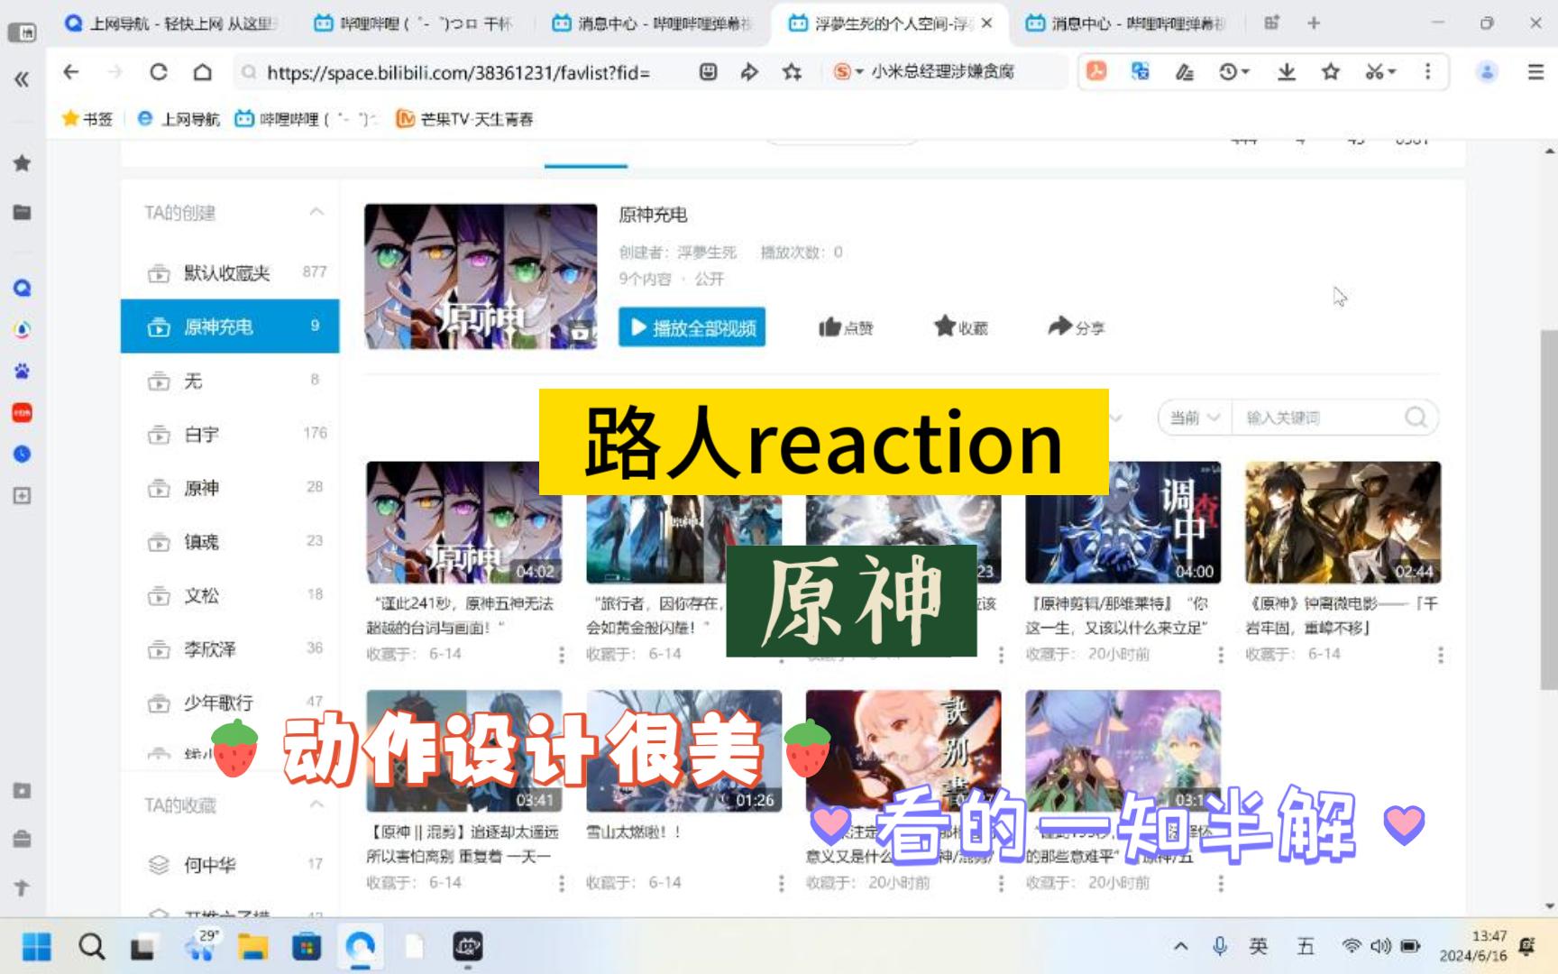Select the 李欣泽 favorites folder

pyautogui.click(x=230, y=648)
